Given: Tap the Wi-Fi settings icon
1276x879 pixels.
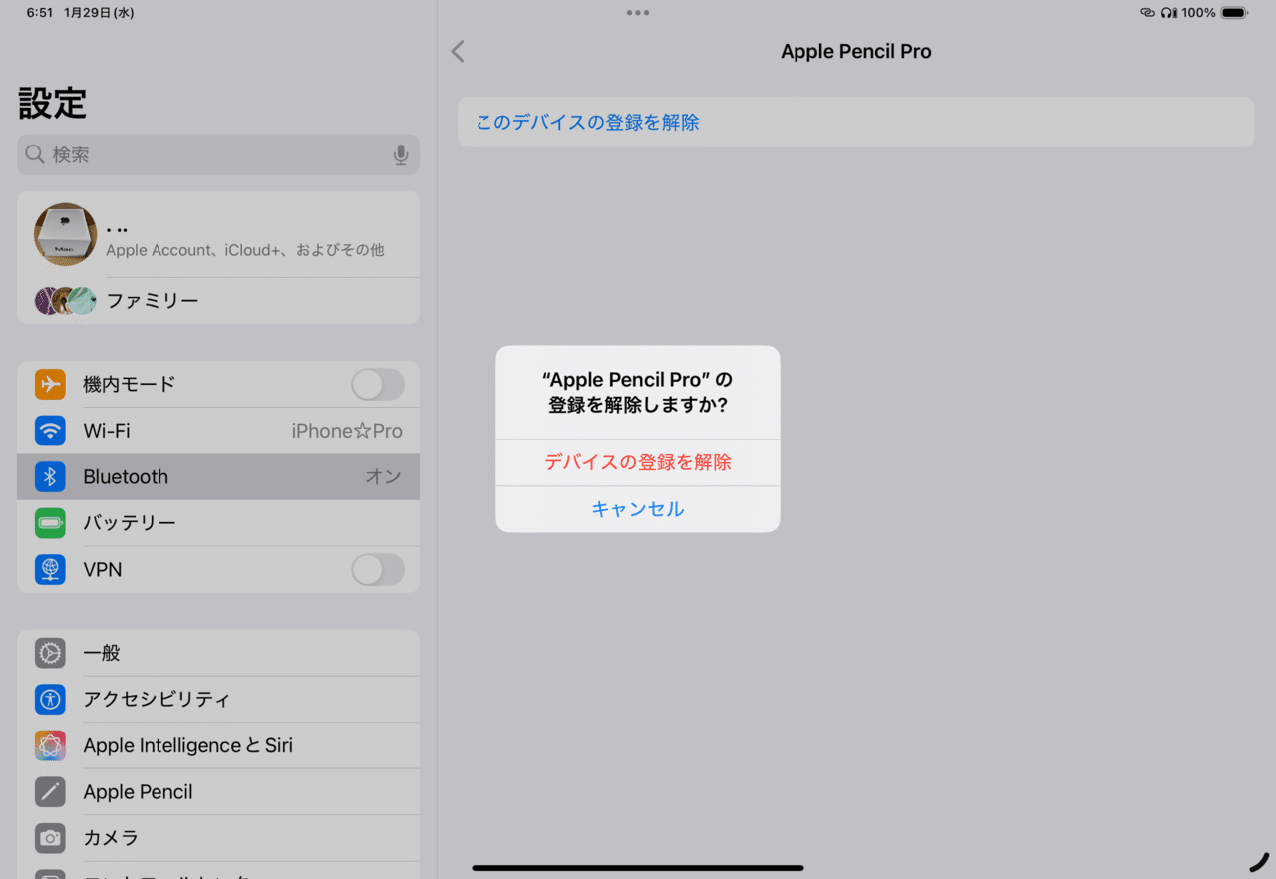Looking at the screenshot, I should point(50,431).
